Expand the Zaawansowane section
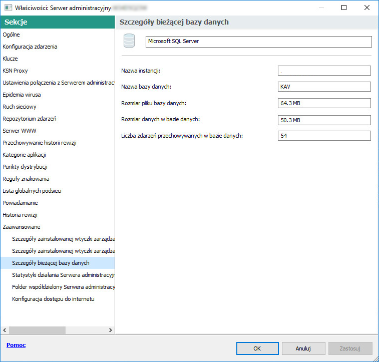Viewport: 379px width, 362px height. 22,227
